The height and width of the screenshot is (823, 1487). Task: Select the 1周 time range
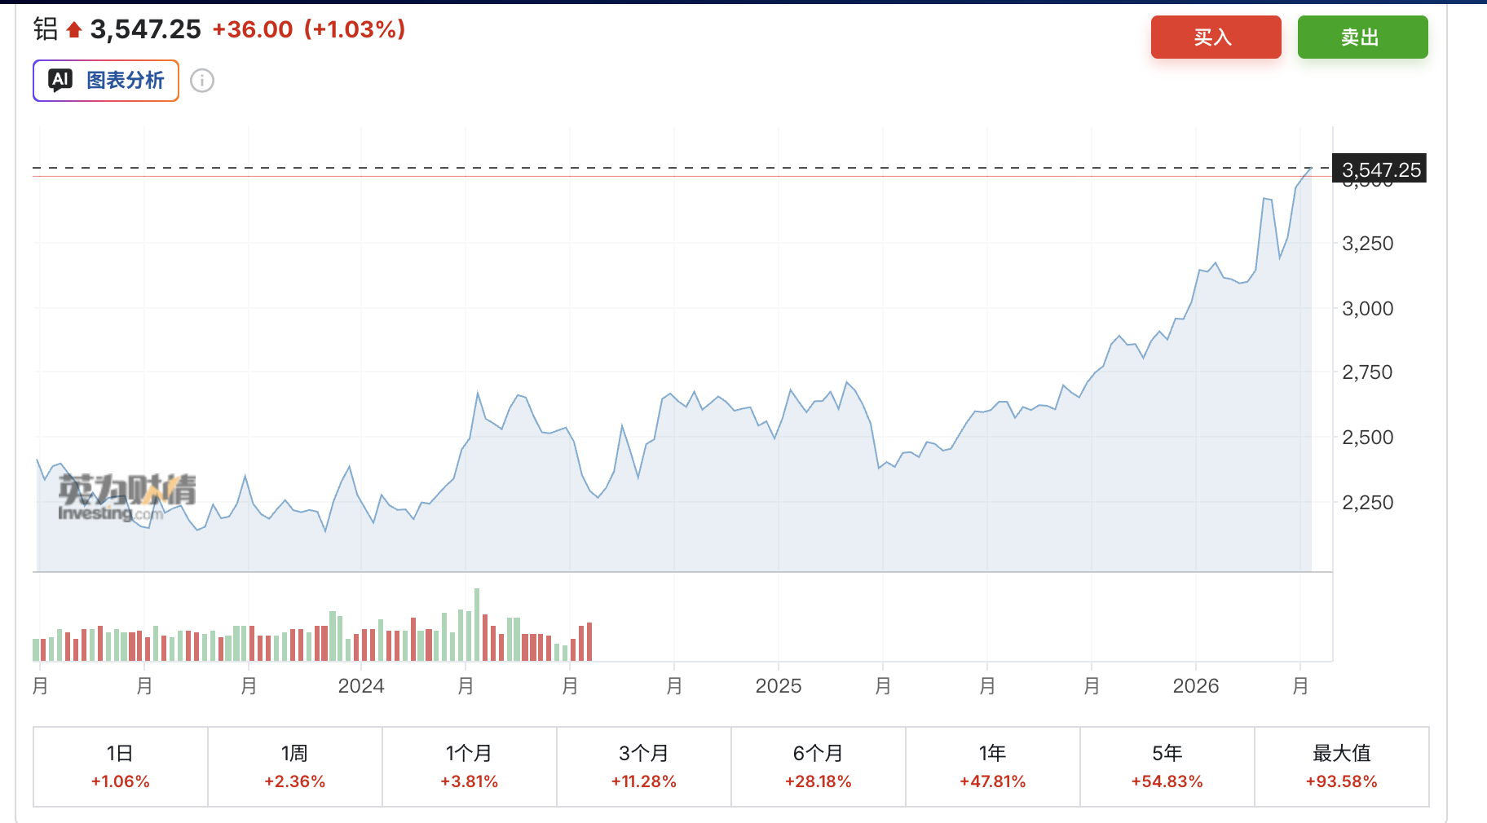[x=295, y=766]
